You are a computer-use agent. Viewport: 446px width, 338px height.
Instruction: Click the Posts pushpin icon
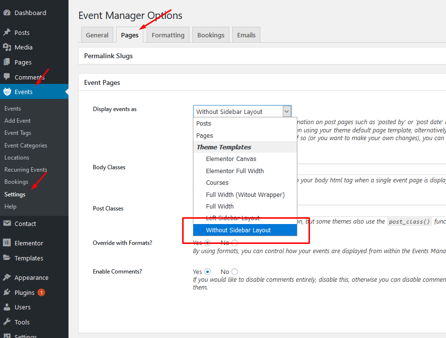[7, 32]
